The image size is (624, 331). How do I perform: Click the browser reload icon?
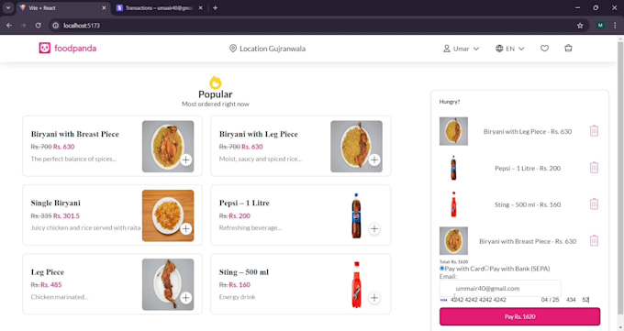click(x=39, y=25)
